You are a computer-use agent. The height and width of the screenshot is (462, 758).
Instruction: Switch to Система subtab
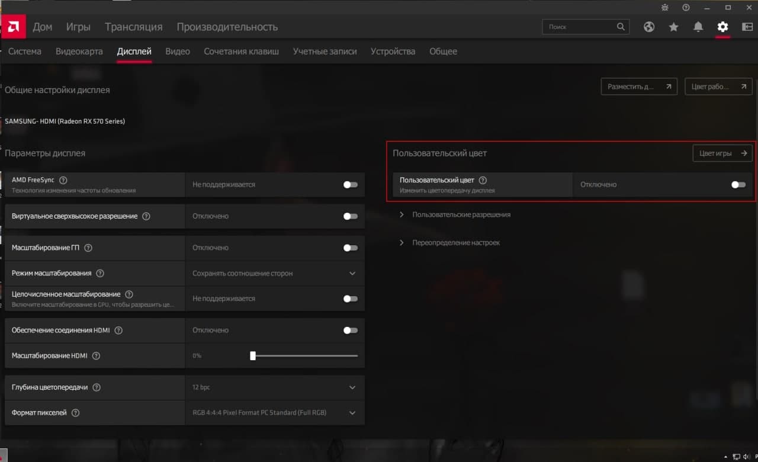pos(25,52)
